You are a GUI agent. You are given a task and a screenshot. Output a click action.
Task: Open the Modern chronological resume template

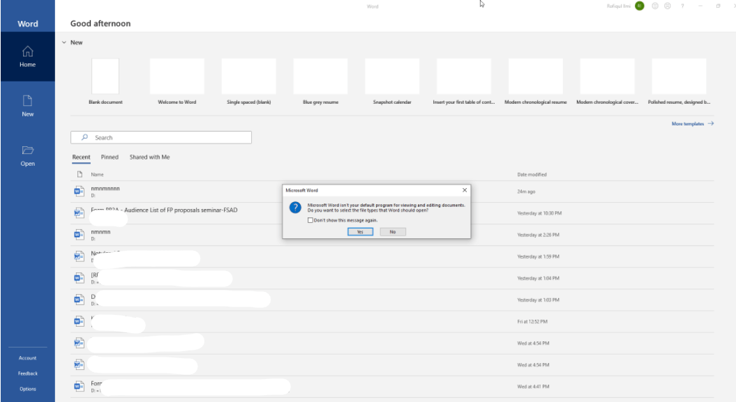(536, 77)
